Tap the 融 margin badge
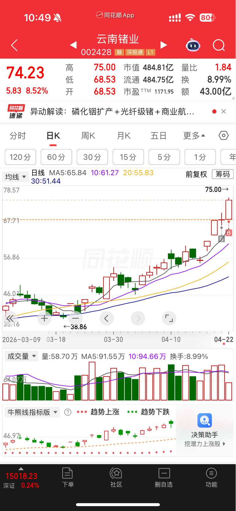236x511 pixels. tap(119, 52)
